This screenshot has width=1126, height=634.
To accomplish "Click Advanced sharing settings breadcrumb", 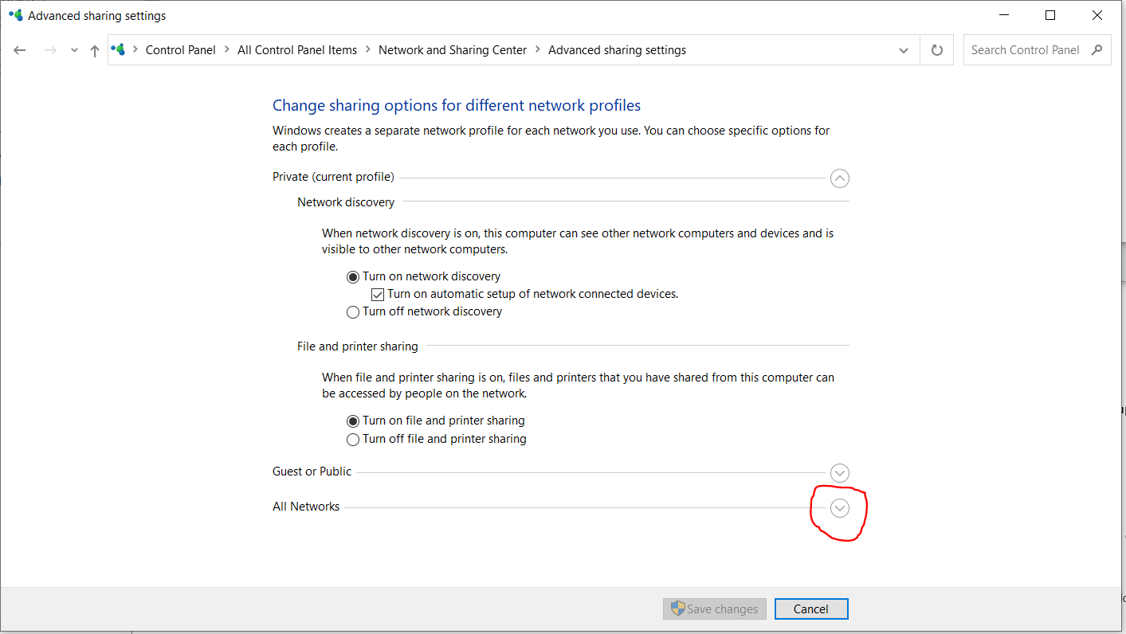I will click(x=617, y=49).
